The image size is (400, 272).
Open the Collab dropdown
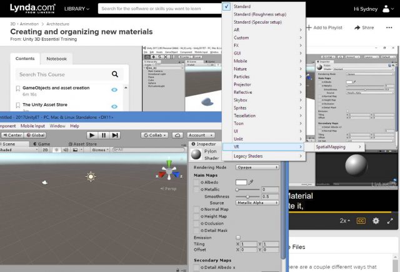coord(154,135)
